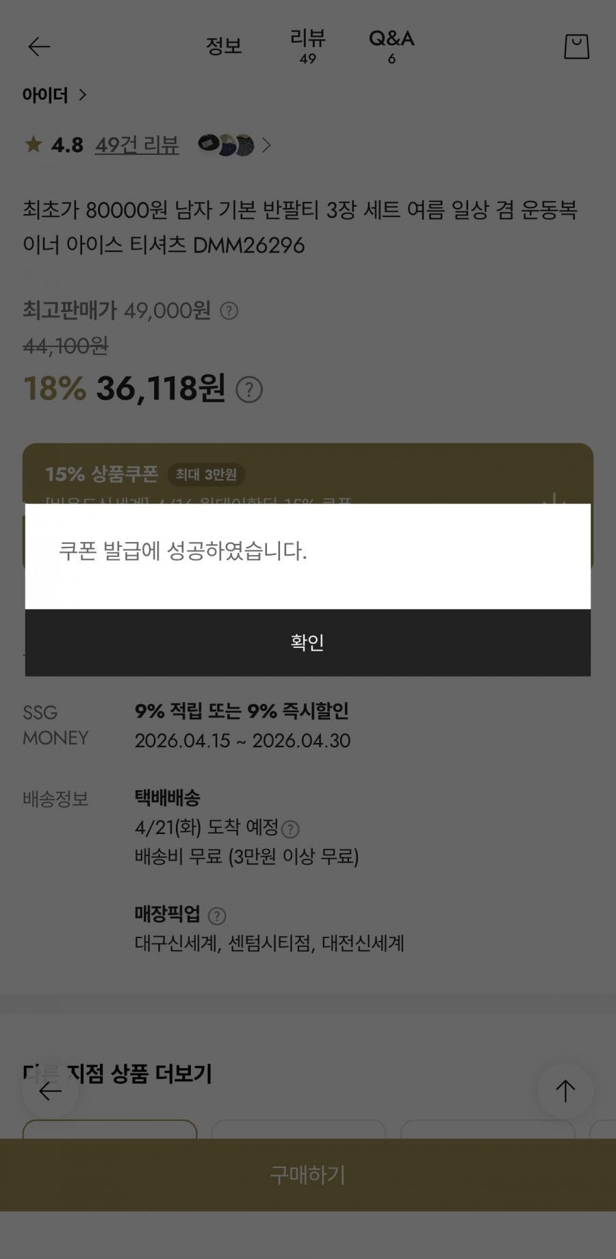Open the 49건 리뷰 link
616x1259 pixels.
(x=137, y=145)
